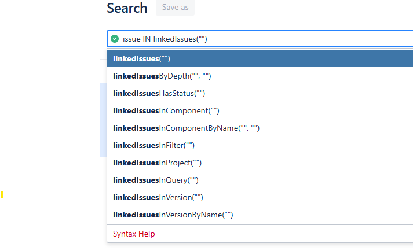The width and height of the screenshot is (413, 251).
Task: Select the highlighted linkedIssues("") suggestion
Action: (x=141, y=58)
